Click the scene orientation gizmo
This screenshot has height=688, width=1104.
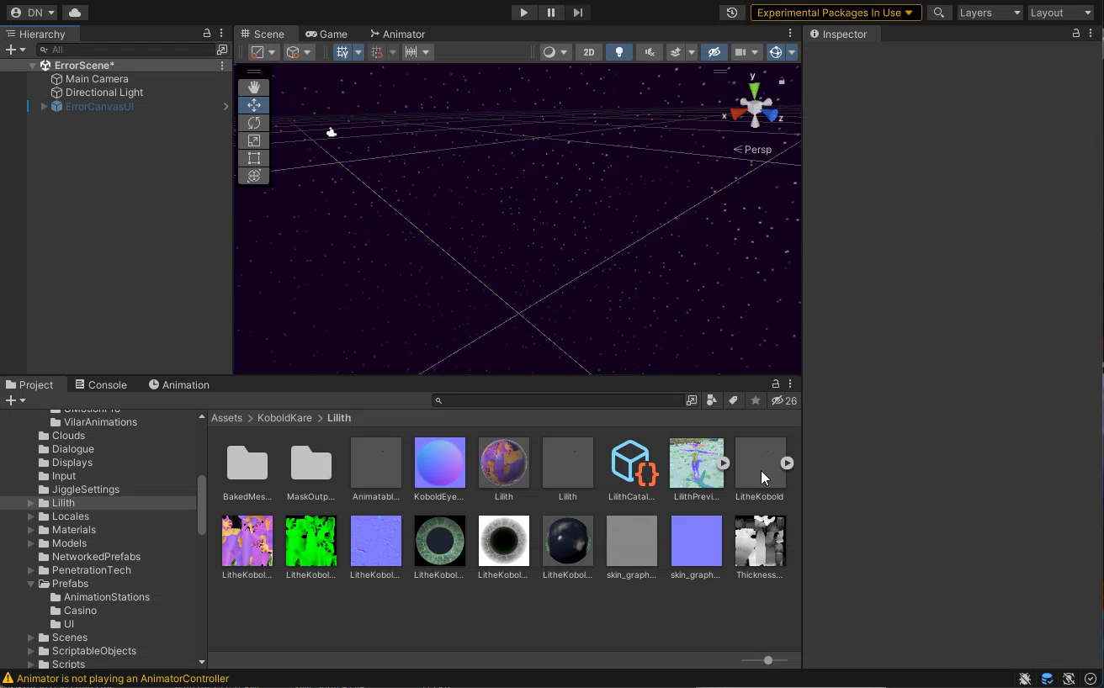755,107
